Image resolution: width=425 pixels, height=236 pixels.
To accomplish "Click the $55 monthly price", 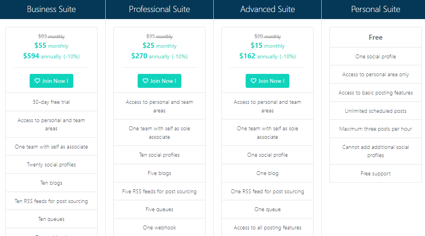I will pos(51,45).
